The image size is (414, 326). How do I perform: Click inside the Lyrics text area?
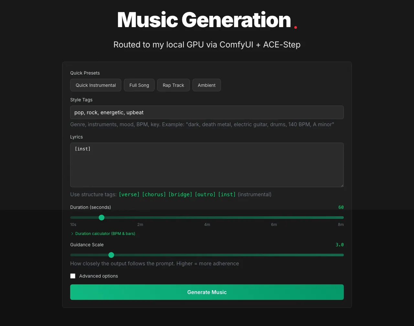click(207, 165)
